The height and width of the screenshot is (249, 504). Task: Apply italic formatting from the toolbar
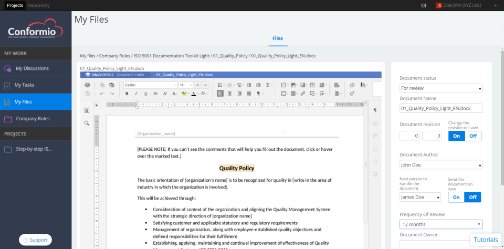(x=136, y=94)
